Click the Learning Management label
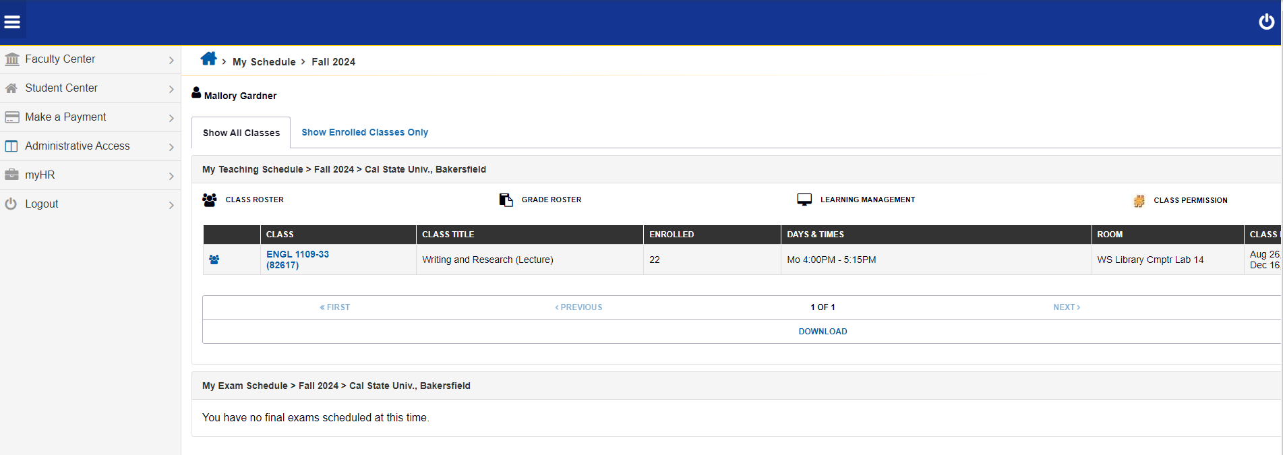Image resolution: width=1283 pixels, height=455 pixels. pos(868,200)
